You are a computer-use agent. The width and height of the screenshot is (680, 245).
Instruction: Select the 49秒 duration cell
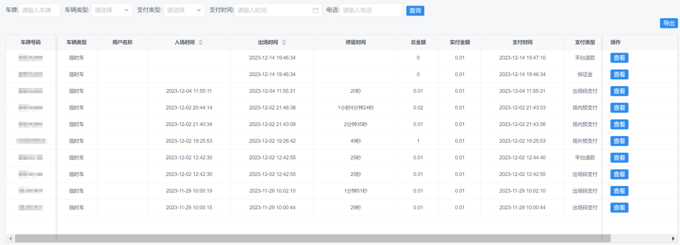(356, 141)
